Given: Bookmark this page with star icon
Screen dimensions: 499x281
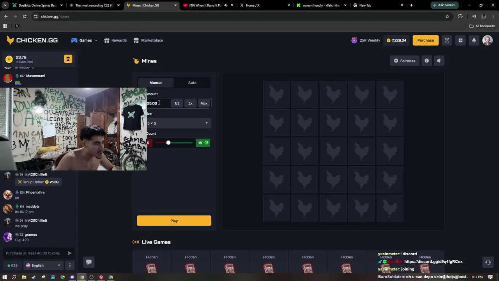Looking at the screenshot, I should coord(447,16).
